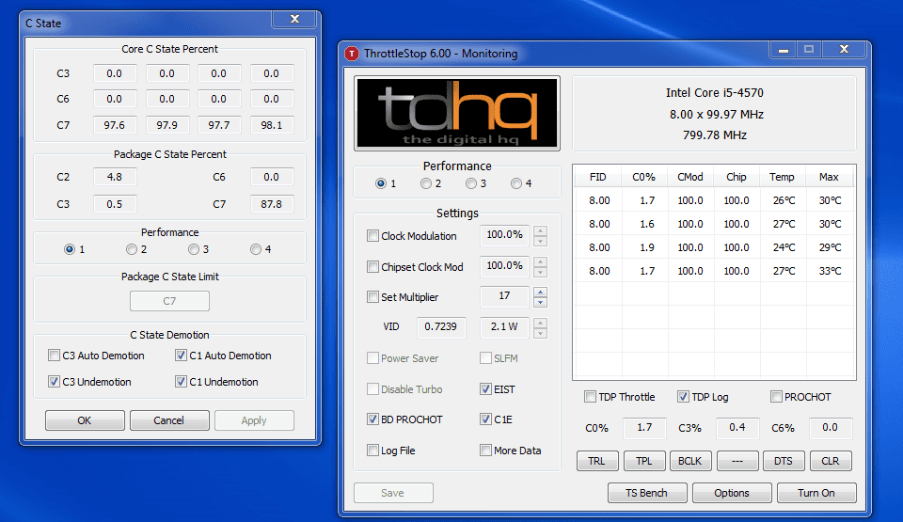Viewport: 903px width, 522px height.
Task: Click the BCLK button
Action: [x=690, y=461]
